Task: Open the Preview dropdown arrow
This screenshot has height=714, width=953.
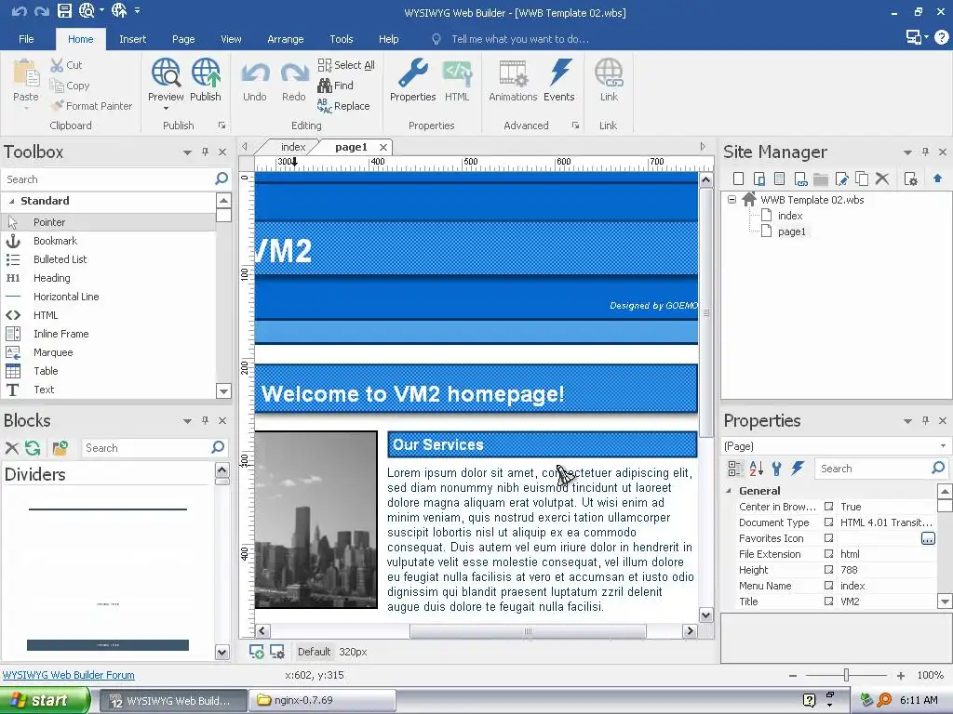Action: pos(166,109)
